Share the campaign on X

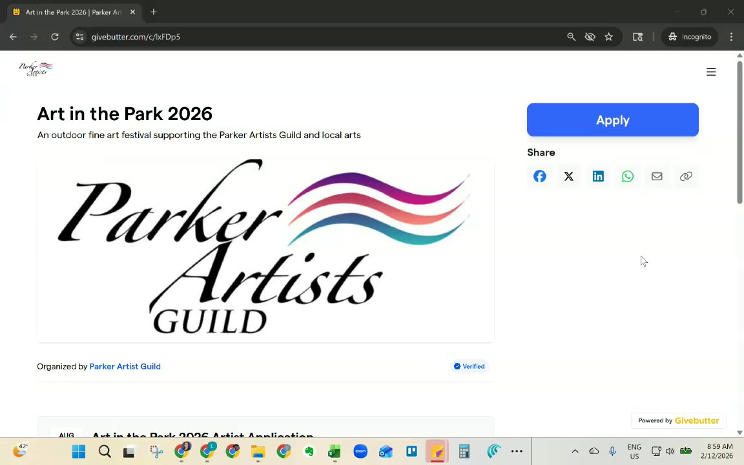(x=569, y=176)
